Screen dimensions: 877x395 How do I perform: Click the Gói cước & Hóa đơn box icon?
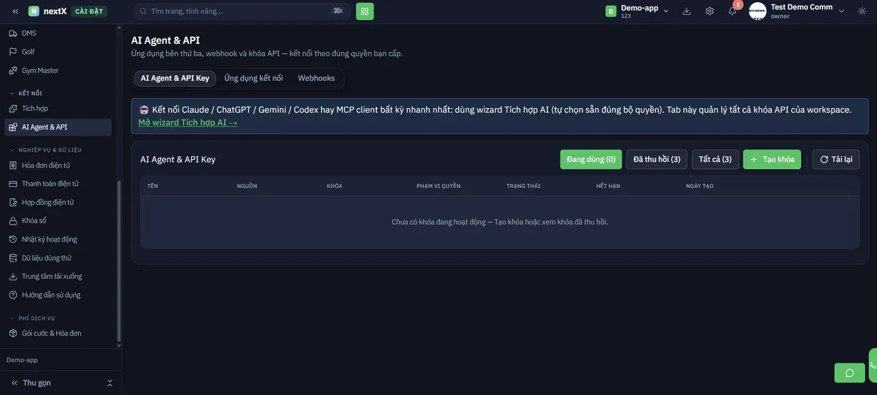pyautogui.click(x=13, y=333)
